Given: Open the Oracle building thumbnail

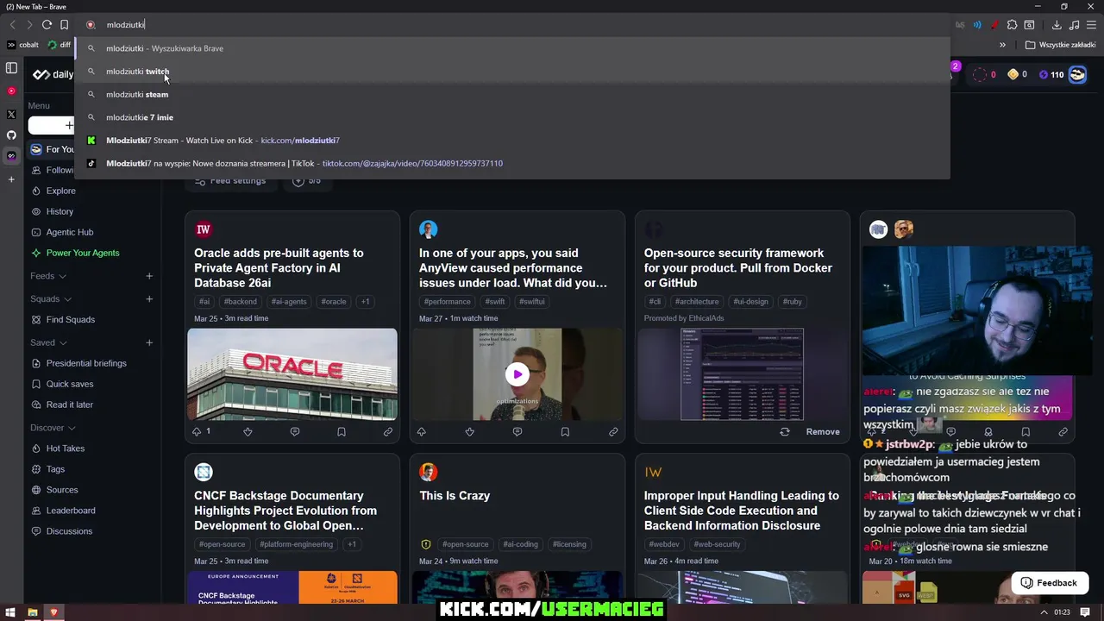Looking at the screenshot, I should point(292,373).
